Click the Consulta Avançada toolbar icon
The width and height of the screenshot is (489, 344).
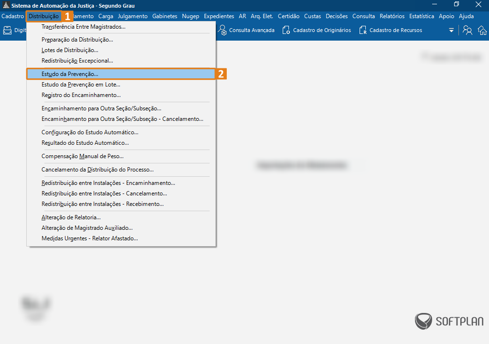222,30
